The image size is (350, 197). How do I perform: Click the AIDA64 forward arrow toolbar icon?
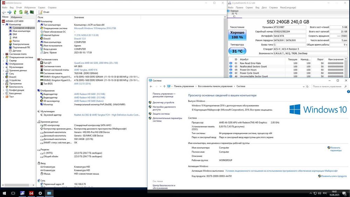9,12
